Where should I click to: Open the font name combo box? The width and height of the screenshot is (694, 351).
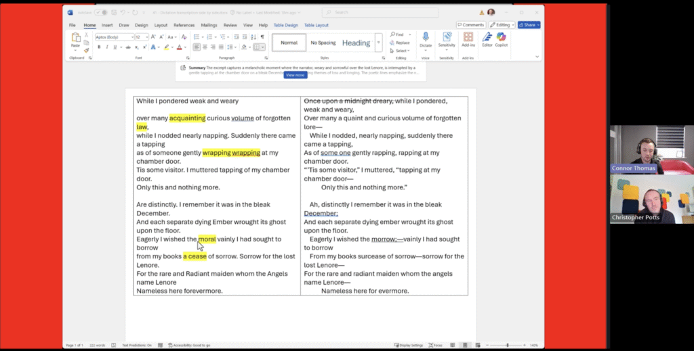[114, 37]
